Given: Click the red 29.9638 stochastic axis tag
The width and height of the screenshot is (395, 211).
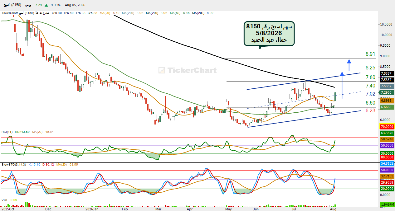Looking at the screenshot, I should [x=387, y=183].
